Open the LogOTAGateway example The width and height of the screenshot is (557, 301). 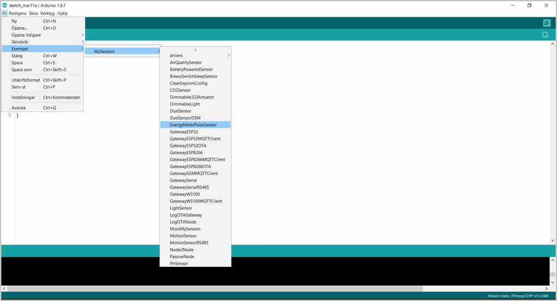tap(195, 214)
